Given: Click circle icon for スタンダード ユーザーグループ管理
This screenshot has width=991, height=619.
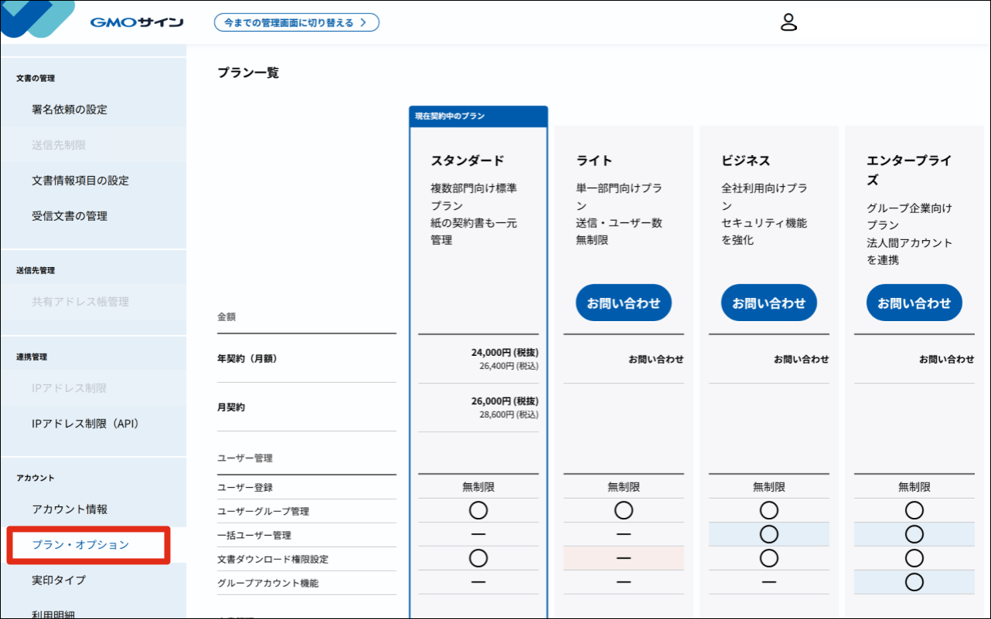Looking at the screenshot, I should click(478, 510).
